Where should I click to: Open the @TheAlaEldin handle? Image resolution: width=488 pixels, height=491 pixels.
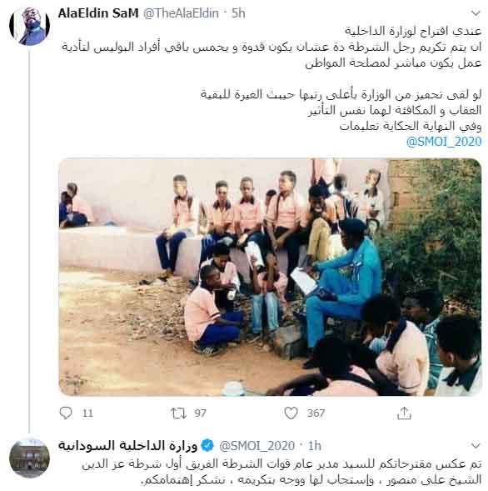[181, 13]
